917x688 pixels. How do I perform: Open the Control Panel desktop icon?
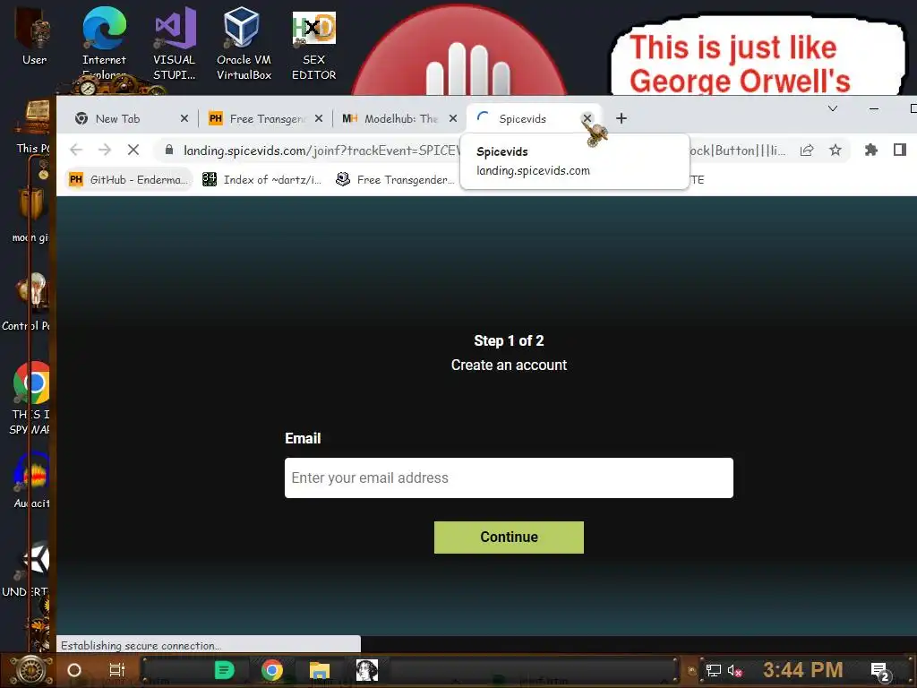pos(28,302)
